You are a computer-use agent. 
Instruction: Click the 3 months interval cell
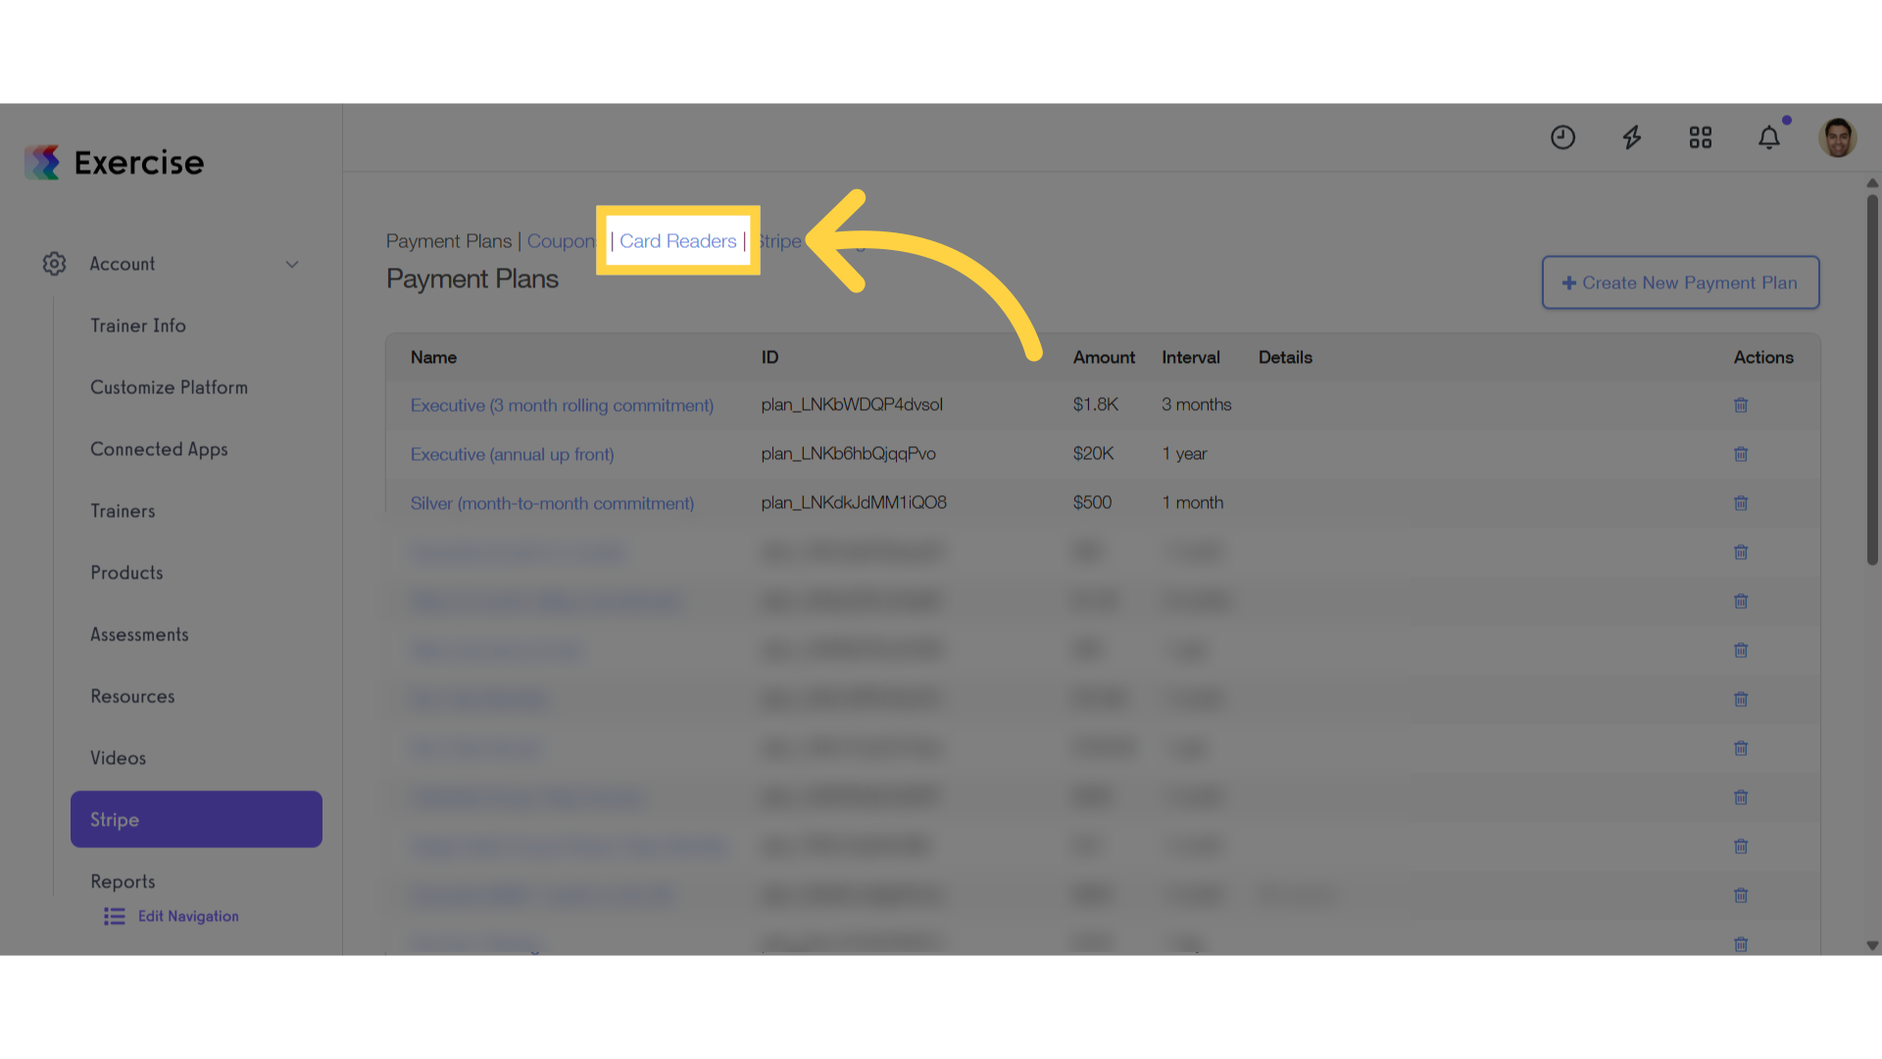[x=1197, y=404]
